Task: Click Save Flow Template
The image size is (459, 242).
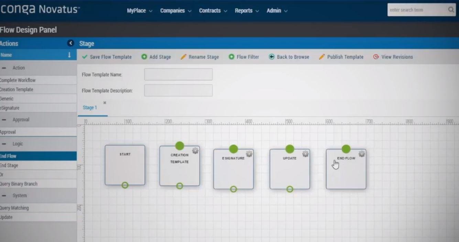Action: point(107,57)
